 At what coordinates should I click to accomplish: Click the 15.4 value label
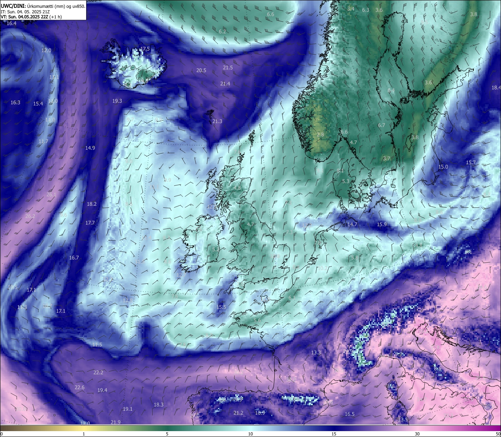coord(38,104)
